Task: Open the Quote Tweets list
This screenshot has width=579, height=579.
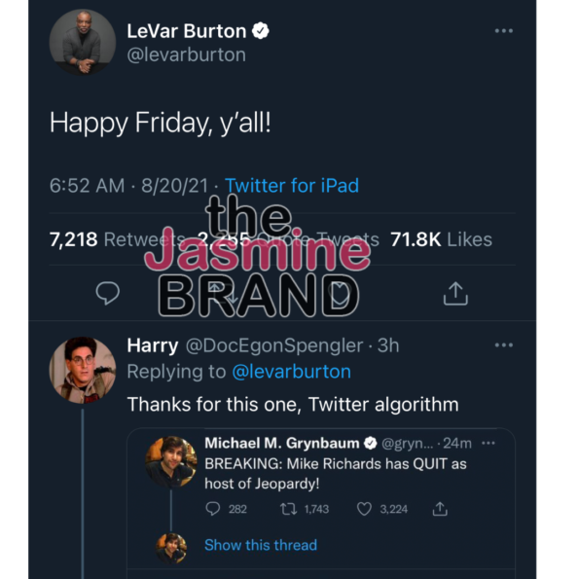Action: click(x=288, y=239)
